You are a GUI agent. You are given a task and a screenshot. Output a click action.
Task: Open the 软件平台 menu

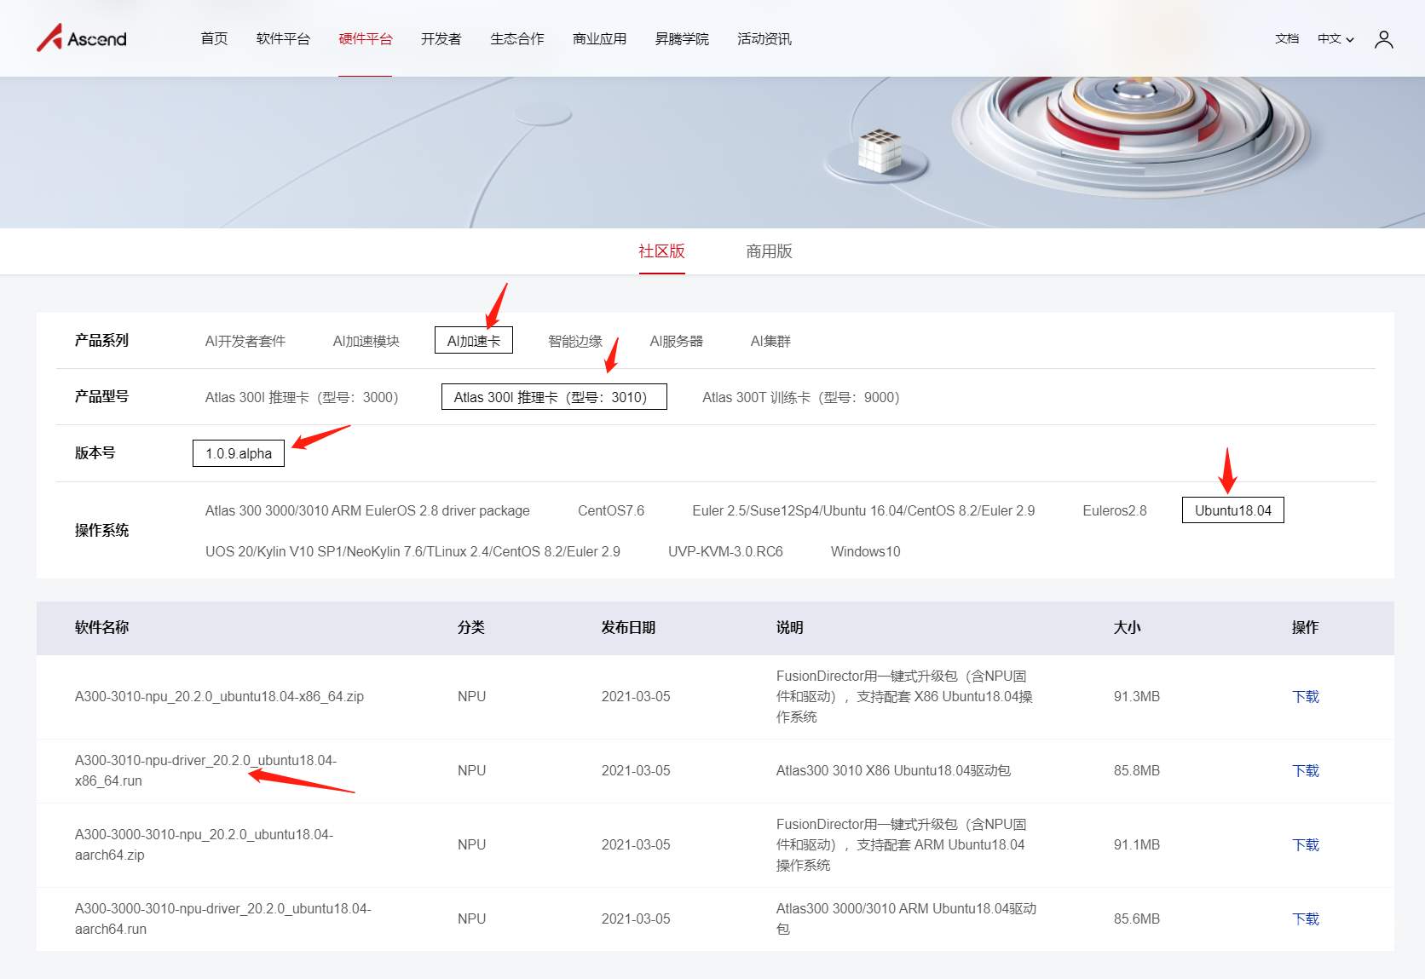283,39
